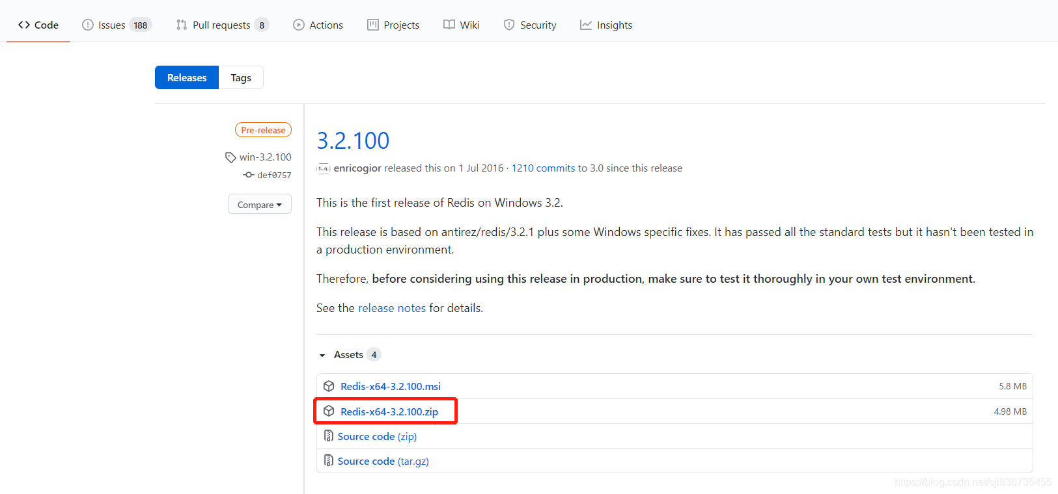Click the Assets count badge 4
The width and height of the screenshot is (1058, 494).
[374, 354]
